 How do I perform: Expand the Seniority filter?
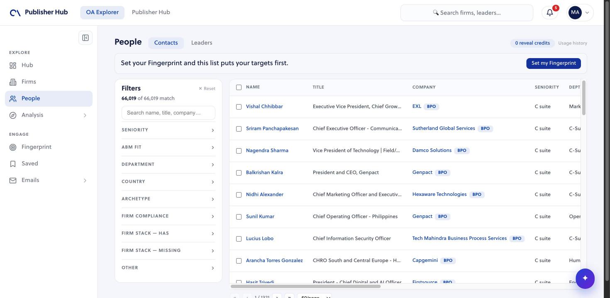[168, 130]
